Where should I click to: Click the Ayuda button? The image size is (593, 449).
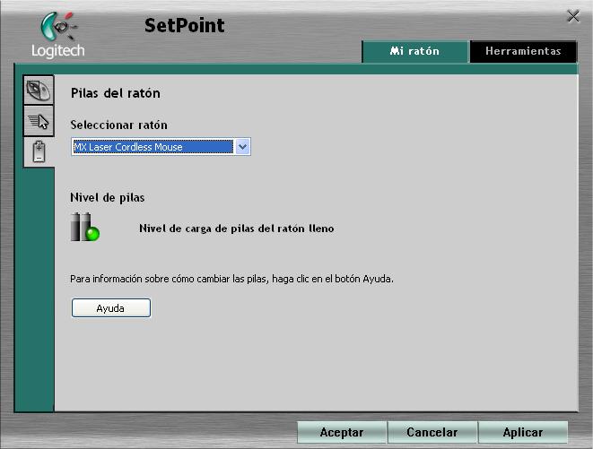click(110, 308)
